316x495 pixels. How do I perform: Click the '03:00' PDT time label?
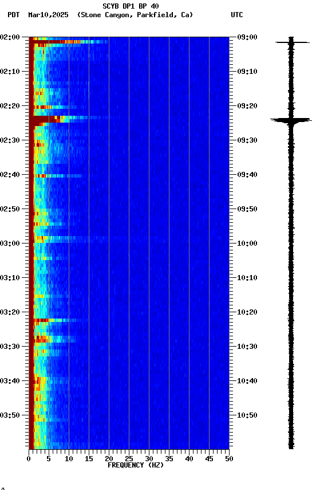tap(10, 243)
